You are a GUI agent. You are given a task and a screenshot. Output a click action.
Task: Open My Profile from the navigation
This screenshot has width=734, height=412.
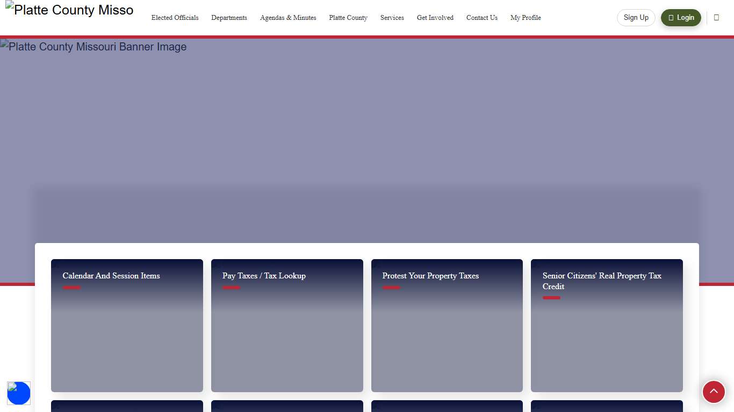pos(525,18)
